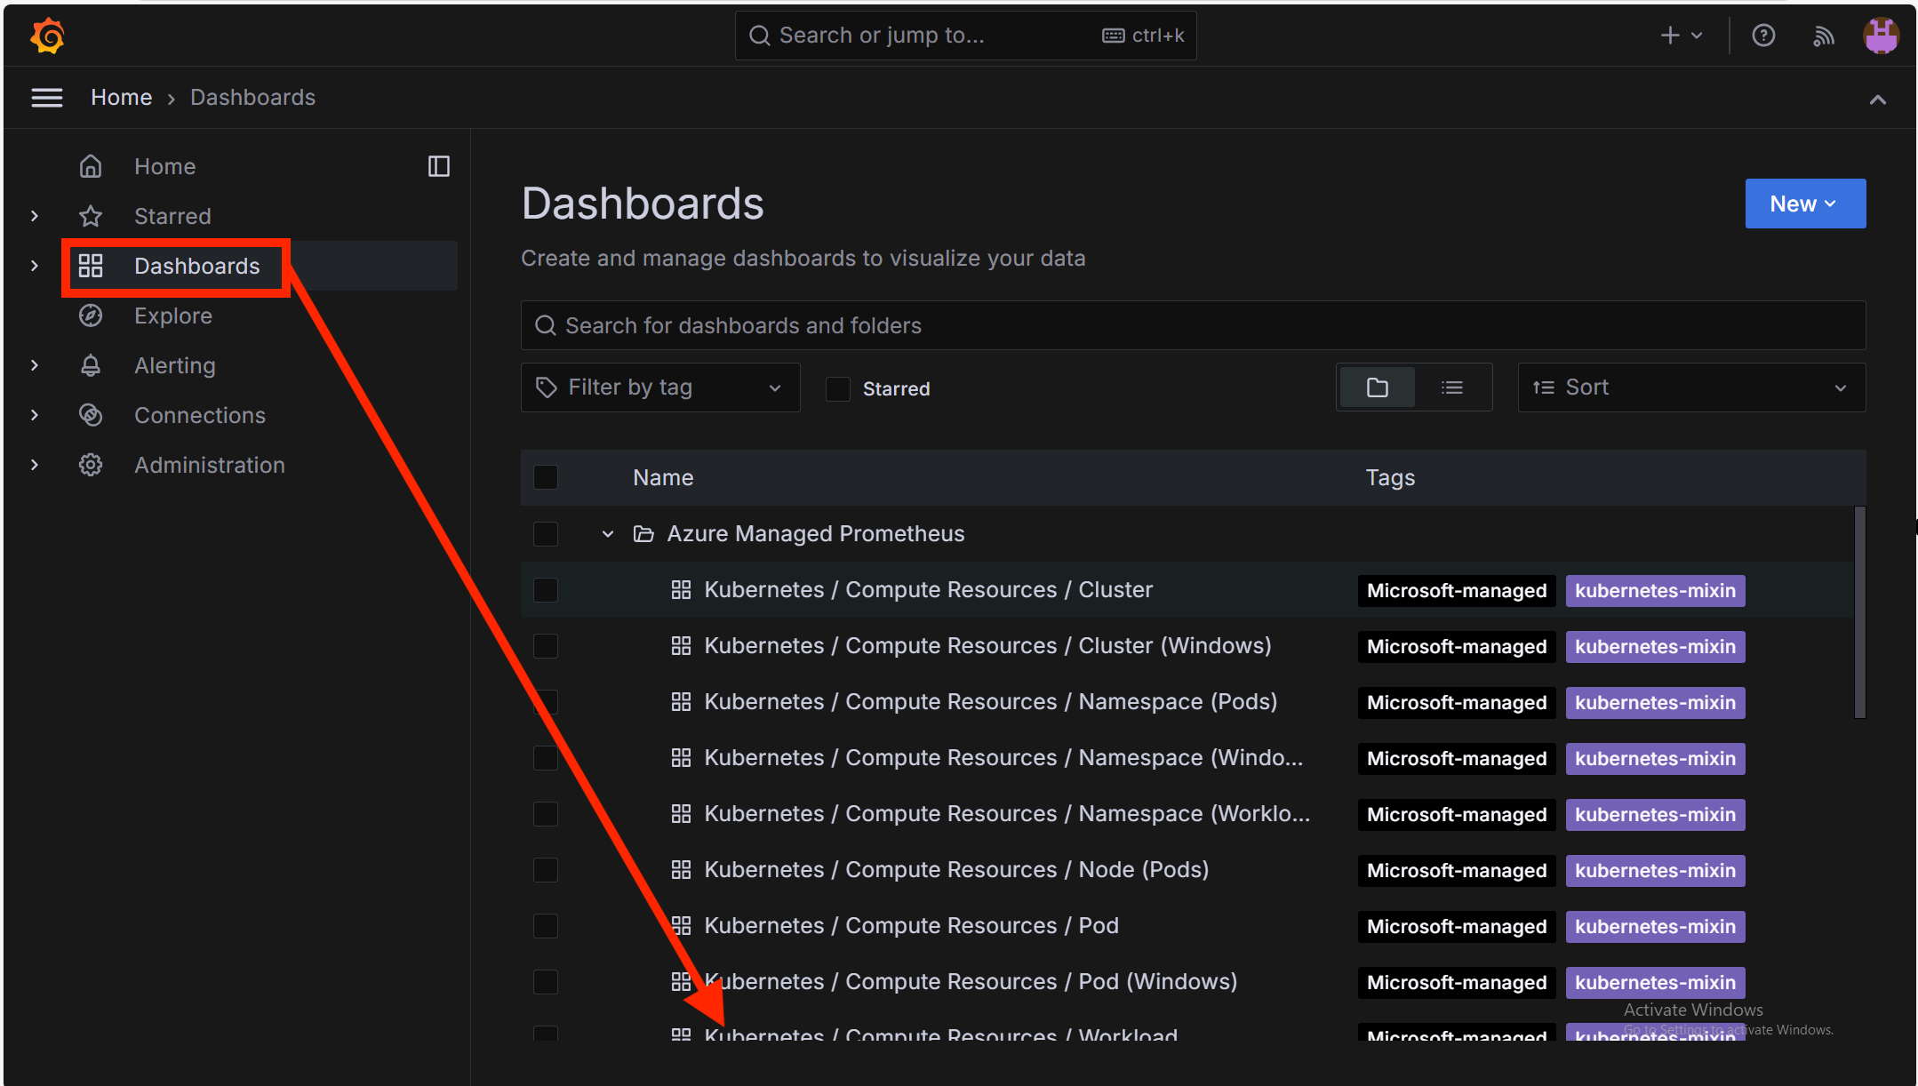Focus the Search or jump to field
Image resolution: width=1918 pixels, height=1086 pixels.
[965, 36]
